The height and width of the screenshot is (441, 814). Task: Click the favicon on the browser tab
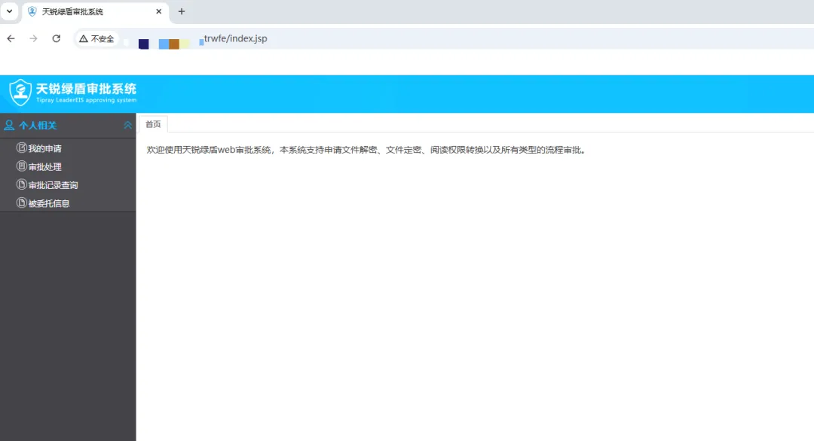click(x=32, y=11)
